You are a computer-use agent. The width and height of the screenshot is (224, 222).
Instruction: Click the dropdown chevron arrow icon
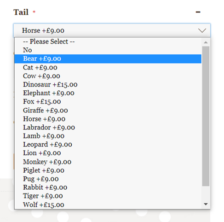pyautogui.click(x=202, y=30)
